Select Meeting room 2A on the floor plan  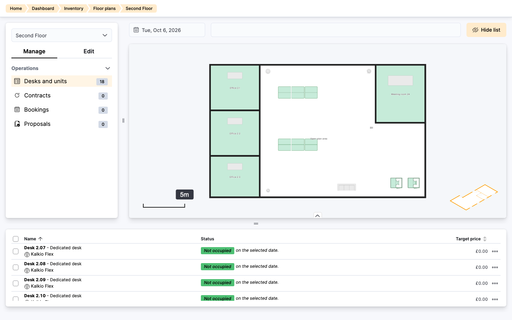pyautogui.click(x=400, y=94)
